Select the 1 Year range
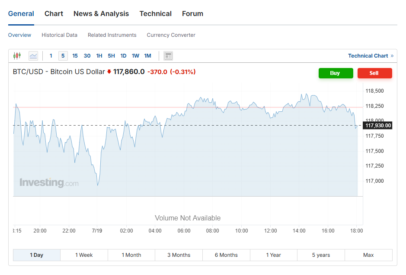Screen dimensions: 406x275 [274, 255]
